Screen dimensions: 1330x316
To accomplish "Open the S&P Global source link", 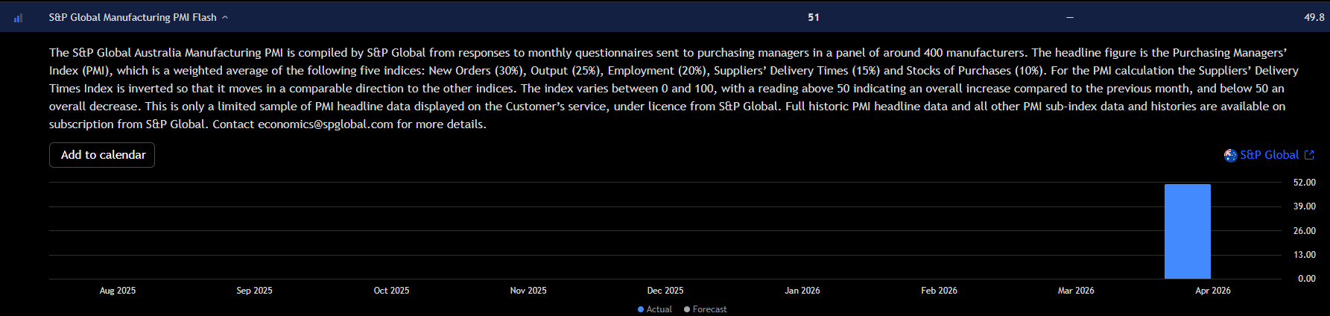I will [1269, 155].
